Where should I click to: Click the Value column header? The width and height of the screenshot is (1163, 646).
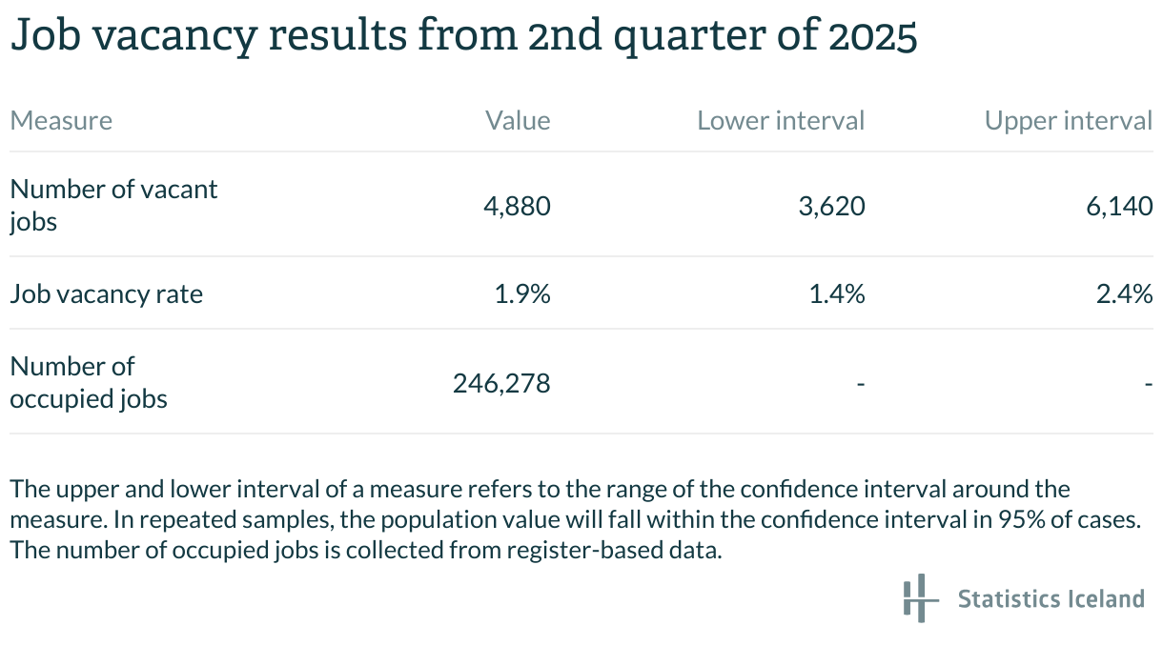518,120
